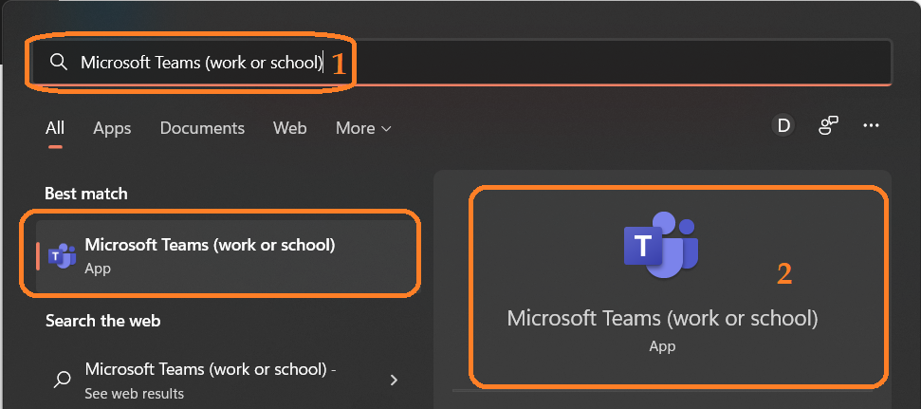Click the See web results text
921x409 pixels.
pyautogui.click(x=134, y=393)
